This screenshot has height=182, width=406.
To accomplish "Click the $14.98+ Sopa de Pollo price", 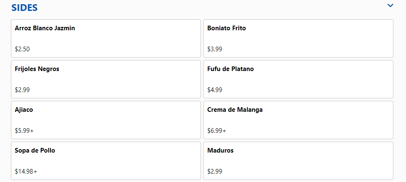I will click(x=26, y=171).
